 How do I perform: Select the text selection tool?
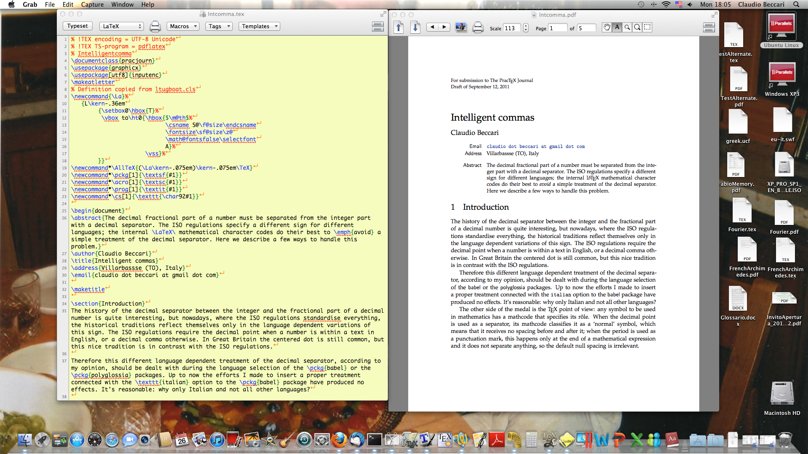click(617, 27)
